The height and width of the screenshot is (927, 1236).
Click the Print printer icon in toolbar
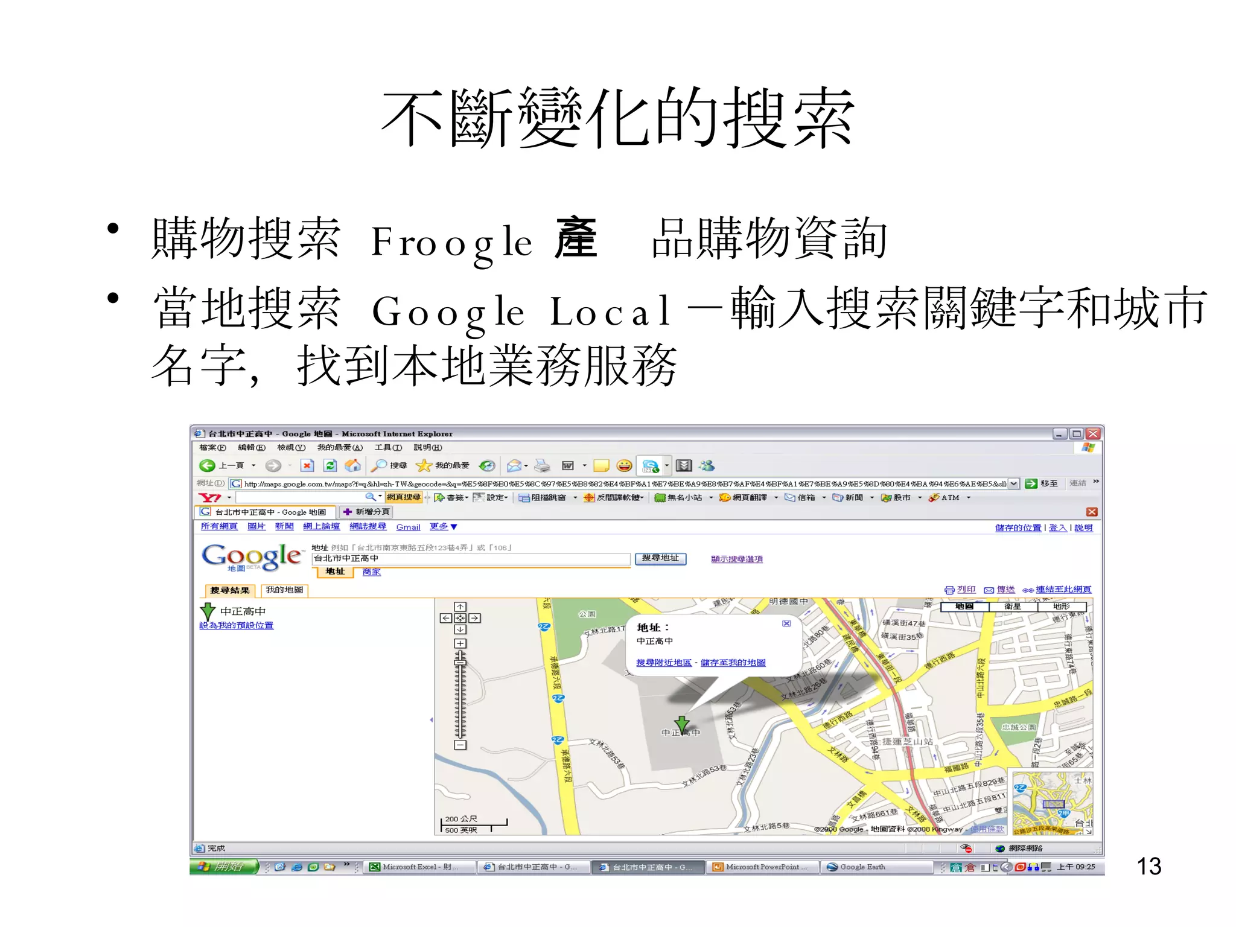[x=543, y=465]
